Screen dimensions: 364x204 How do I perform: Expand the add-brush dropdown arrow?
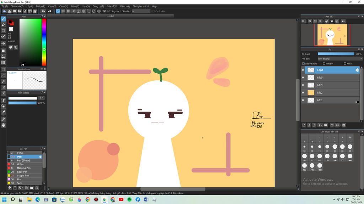pos(22,188)
